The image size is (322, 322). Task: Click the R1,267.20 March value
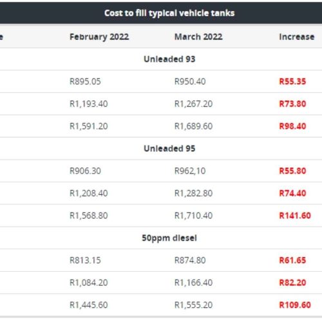(193, 104)
